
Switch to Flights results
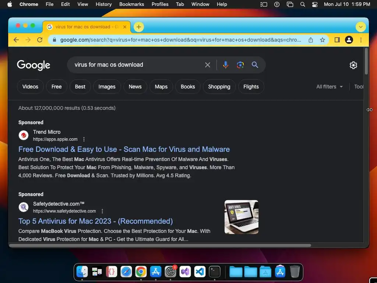251,87
